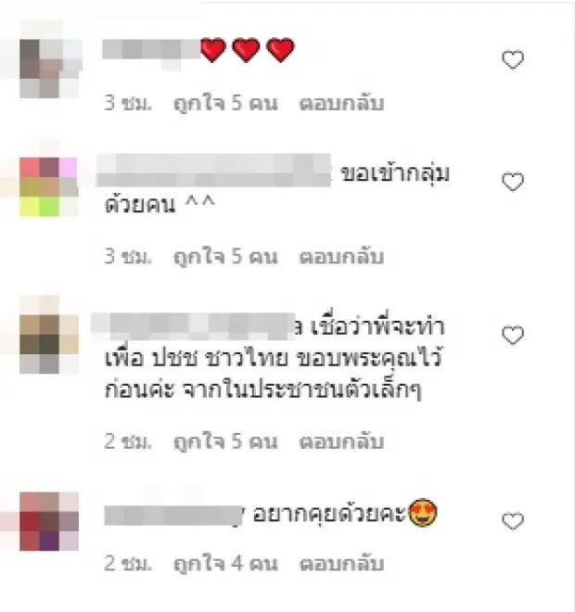
Task: Open brown avatar of third commenter
Action: click(x=49, y=344)
